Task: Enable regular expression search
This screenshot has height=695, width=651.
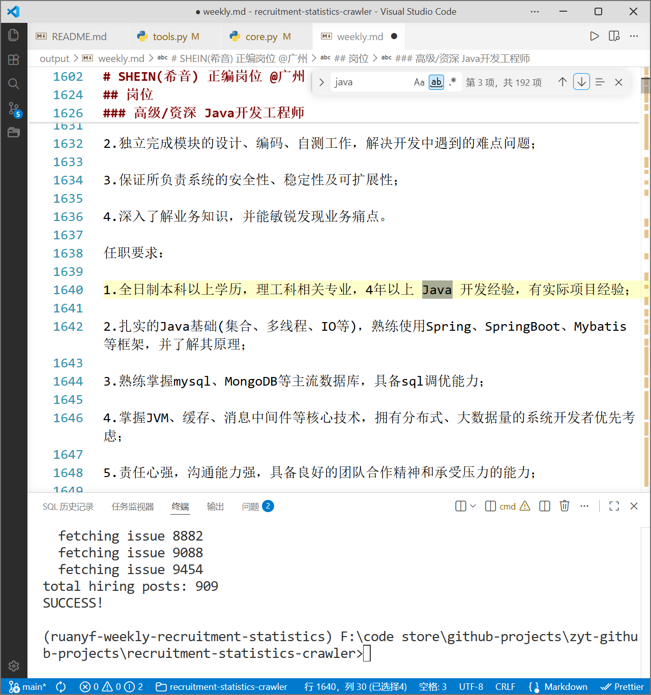Action: click(453, 82)
